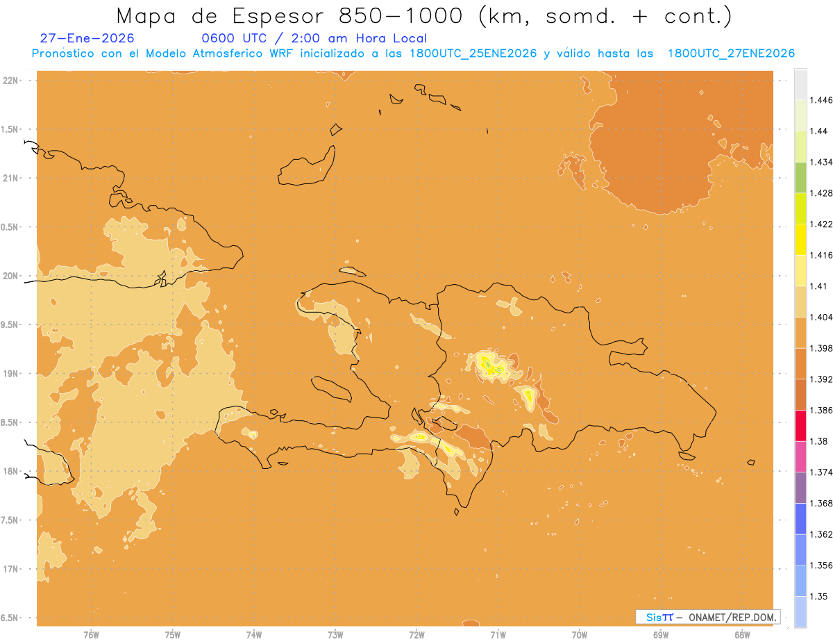Screen dimensions: 833x644
Task: Click the "74W" longitude label
Action: pos(254,635)
